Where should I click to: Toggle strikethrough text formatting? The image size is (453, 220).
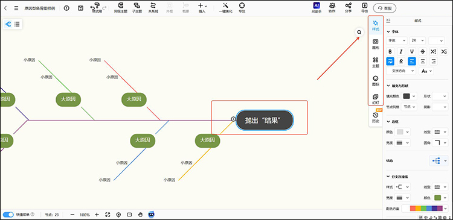coord(423,52)
